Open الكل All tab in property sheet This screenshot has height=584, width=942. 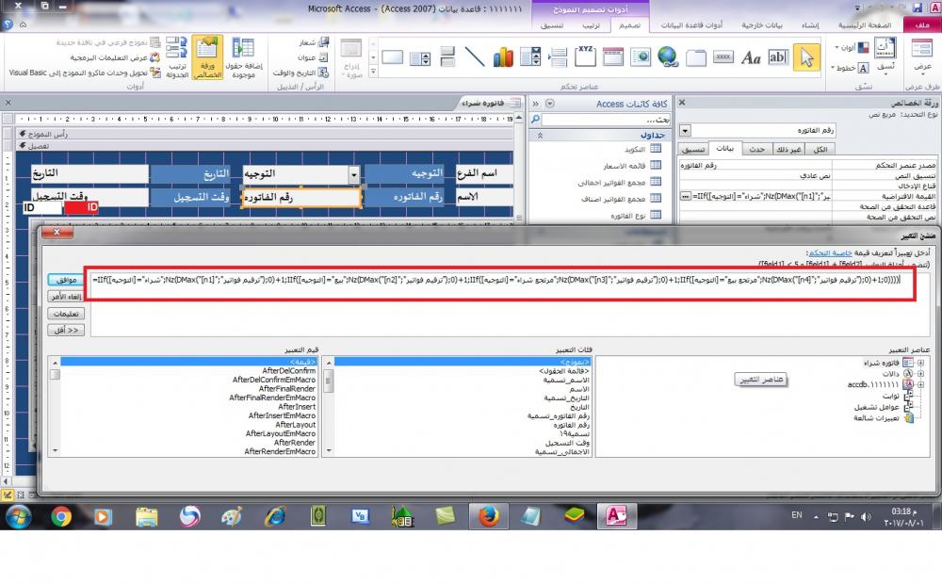820,149
